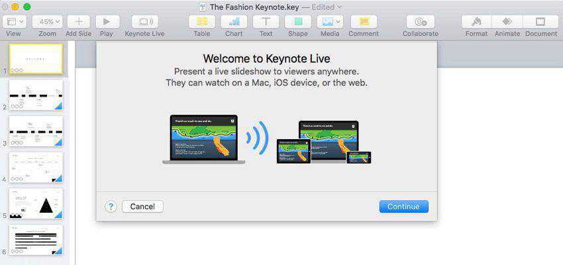Select slide 5 thumbnail with triangle

36,203
